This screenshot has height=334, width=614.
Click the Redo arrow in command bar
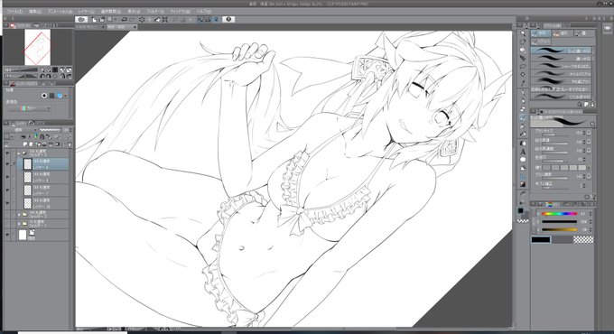click(x=132, y=19)
